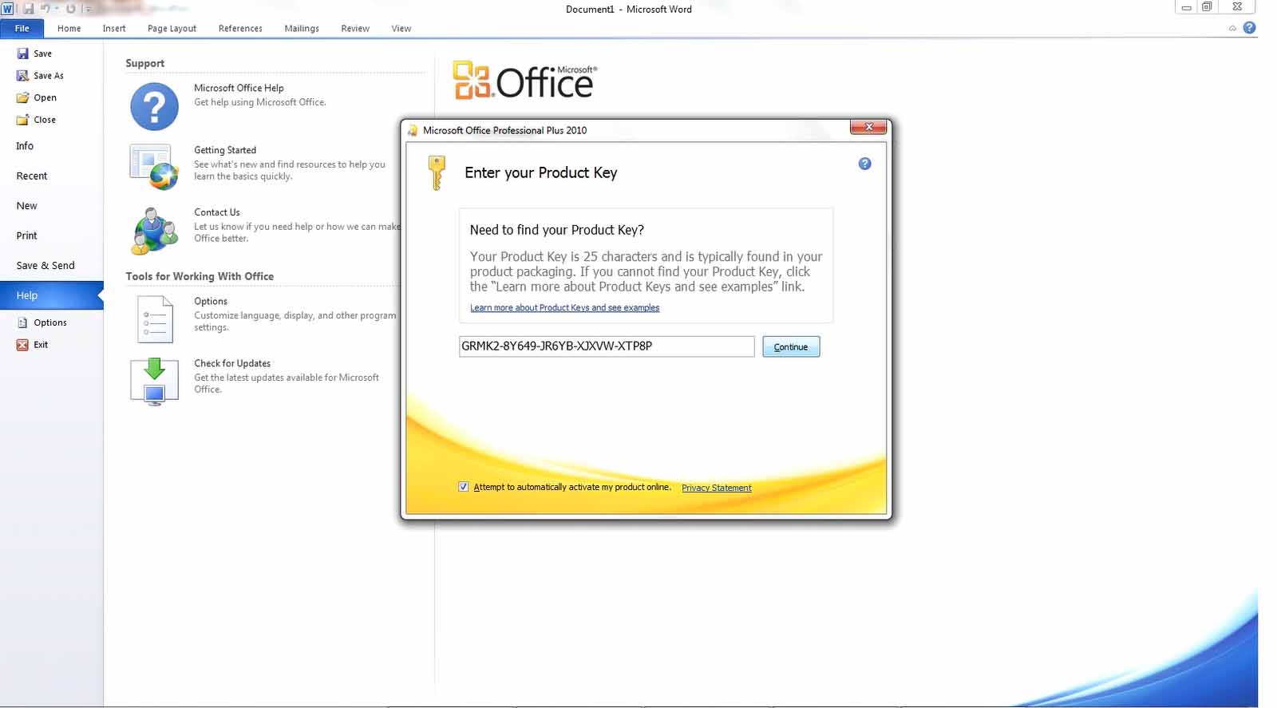Click the Contact Us icon

click(x=155, y=229)
